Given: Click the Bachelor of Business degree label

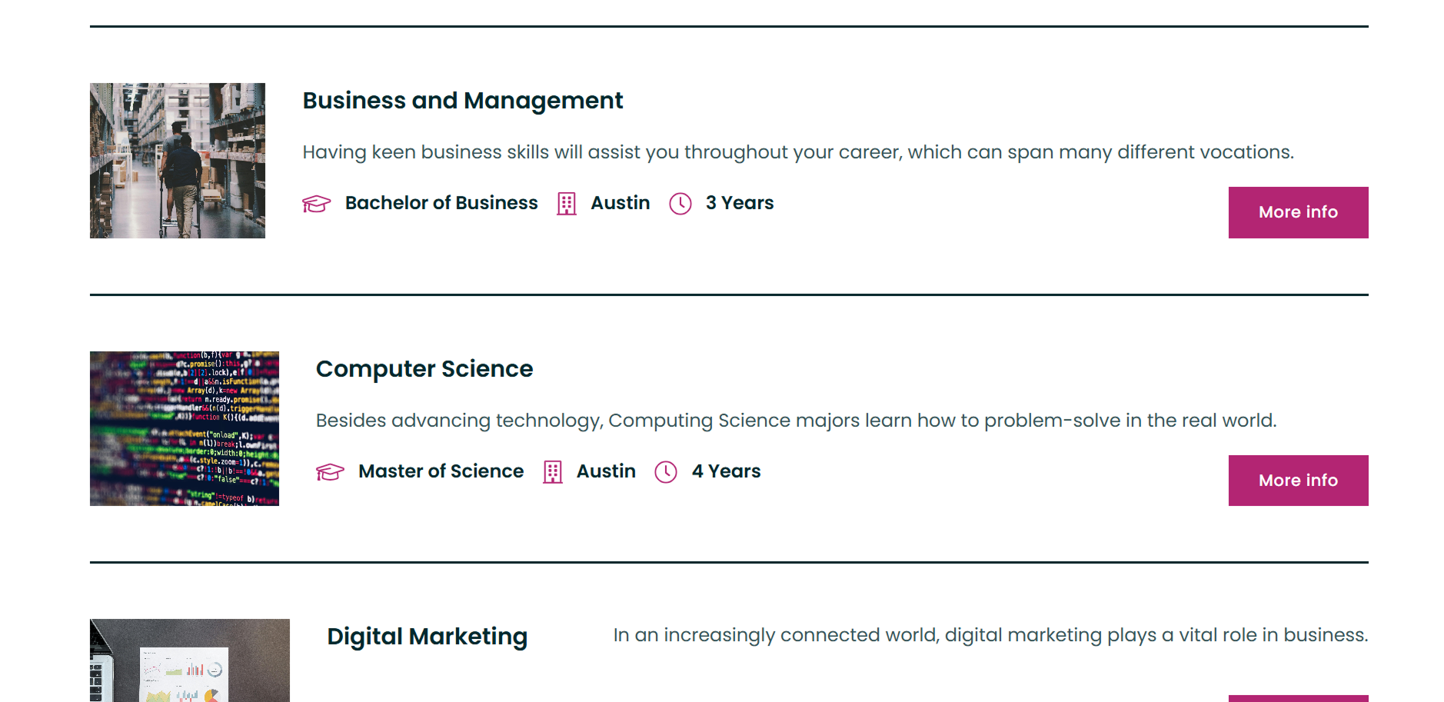Looking at the screenshot, I should click(x=441, y=203).
